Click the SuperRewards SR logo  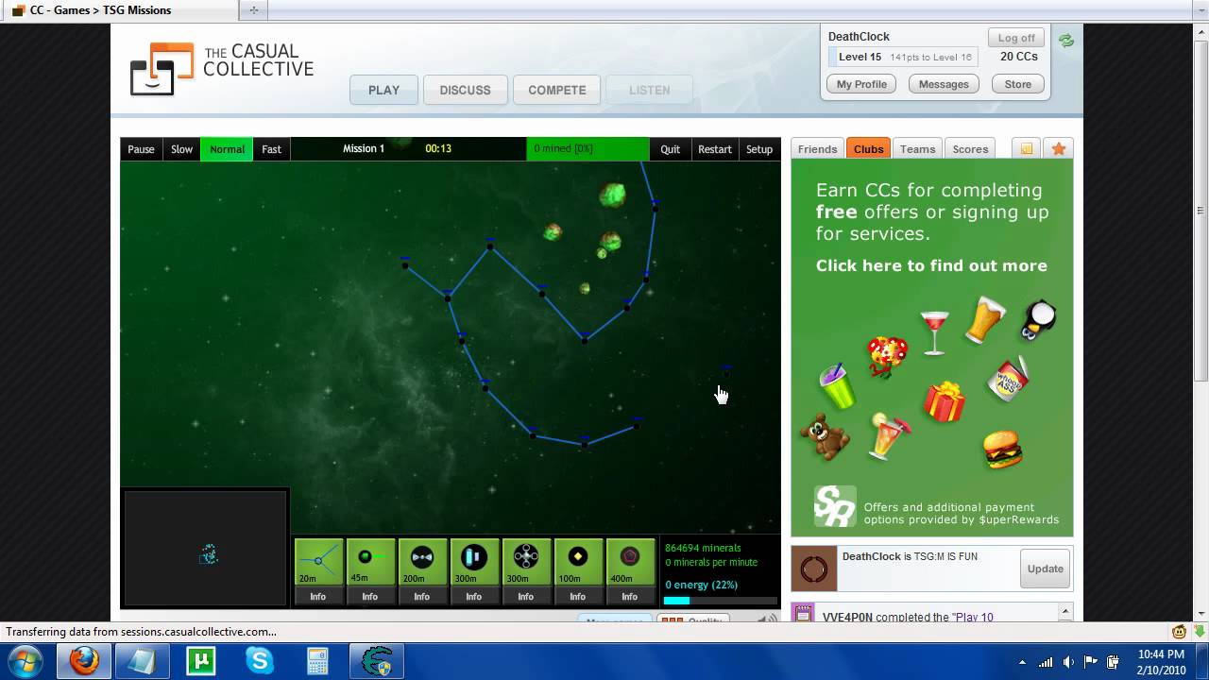click(835, 506)
